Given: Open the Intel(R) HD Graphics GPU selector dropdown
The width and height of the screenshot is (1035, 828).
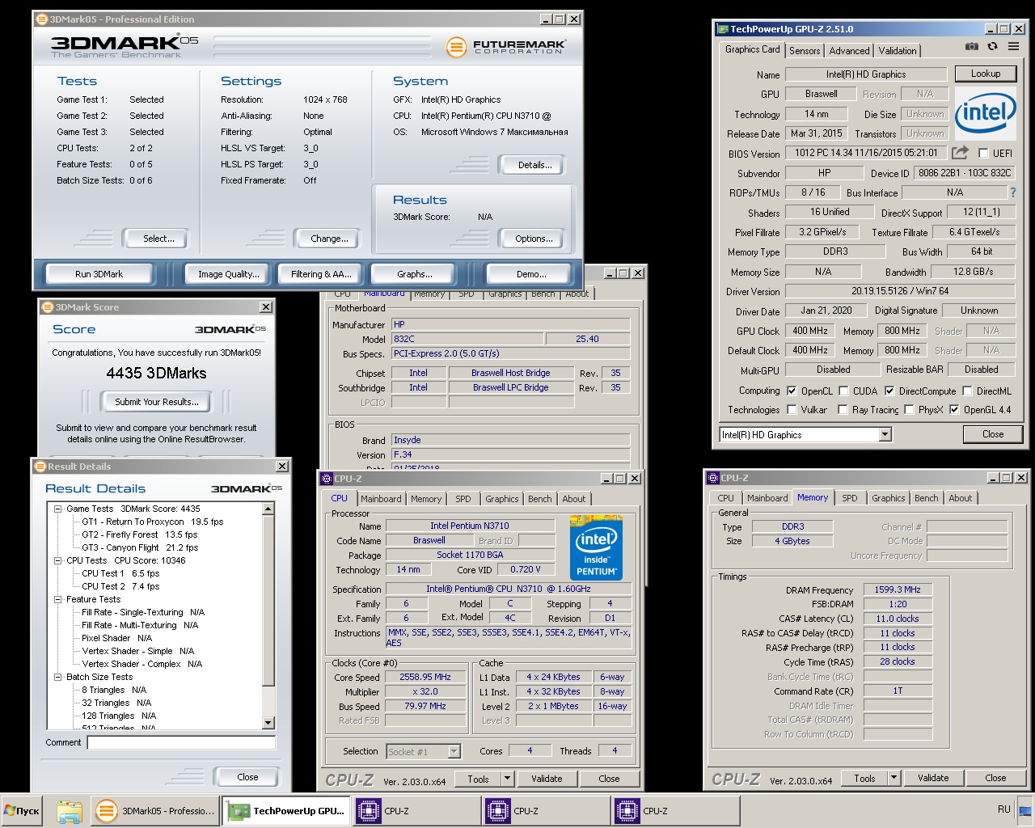Looking at the screenshot, I should tap(885, 435).
